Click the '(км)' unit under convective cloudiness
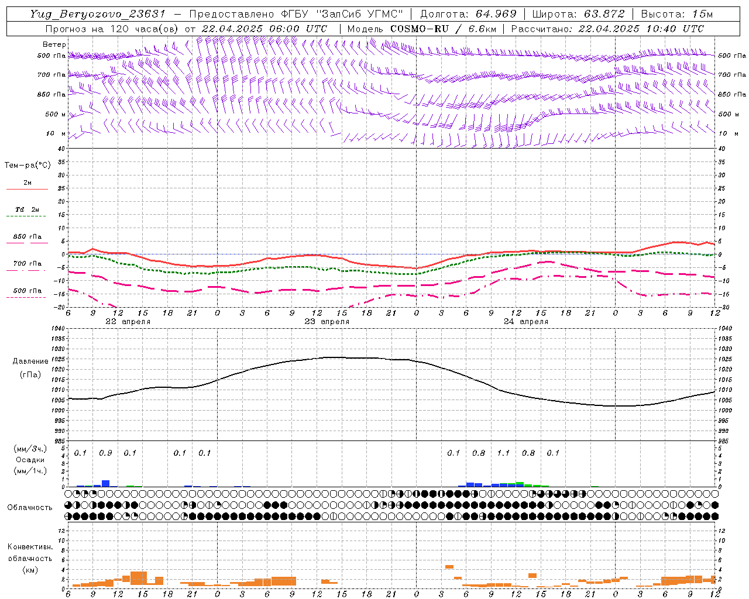 coord(30,570)
